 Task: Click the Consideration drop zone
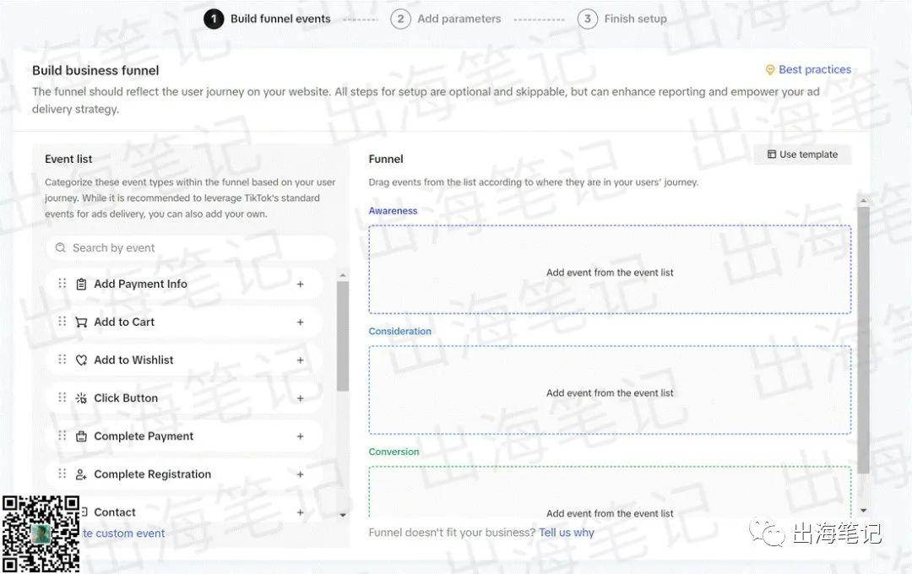tap(610, 390)
